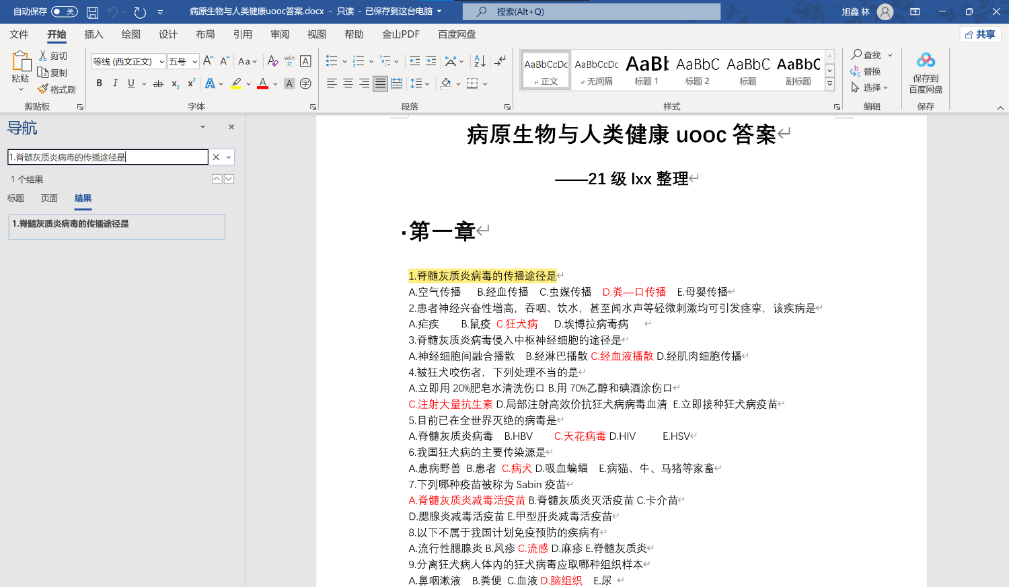The image size is (1009, 587).
Task: Toggle the AutoSave switch
Action: [64, 12]
